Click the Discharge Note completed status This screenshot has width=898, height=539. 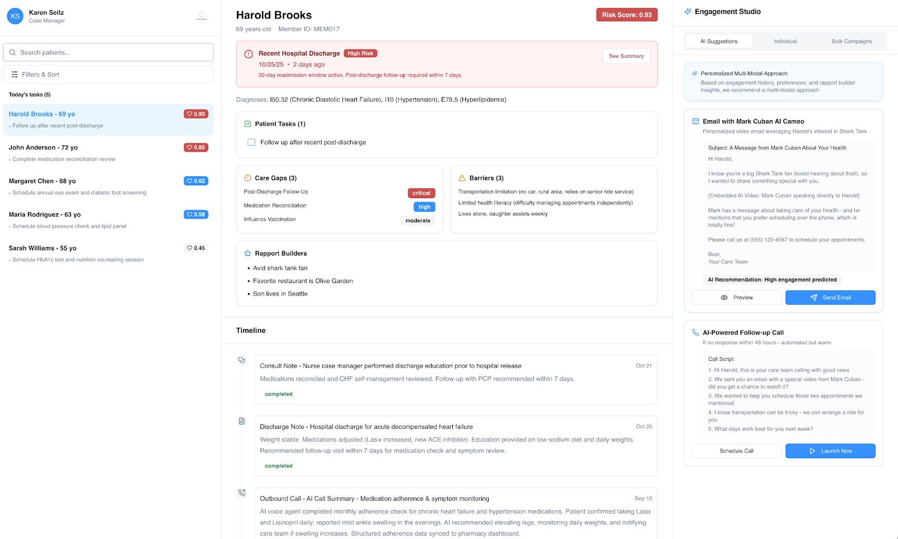pos(279,466)
